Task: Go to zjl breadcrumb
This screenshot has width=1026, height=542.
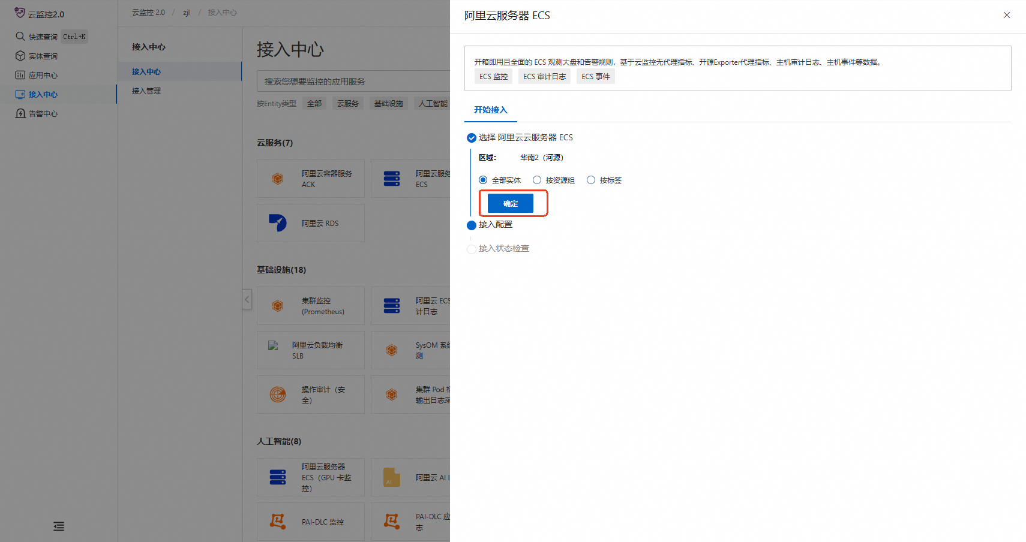Action: (187, 12)
